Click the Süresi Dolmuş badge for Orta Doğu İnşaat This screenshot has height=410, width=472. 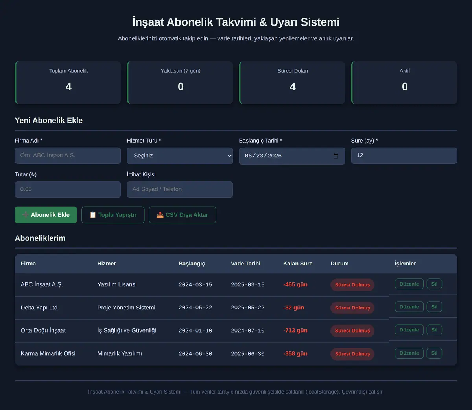point(352,331)
